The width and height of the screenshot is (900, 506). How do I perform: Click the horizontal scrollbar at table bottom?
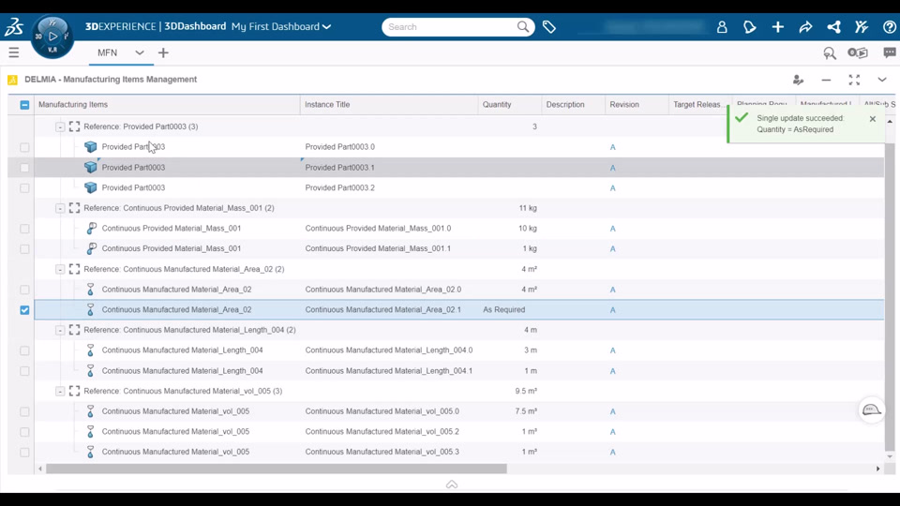coord(276,469)
